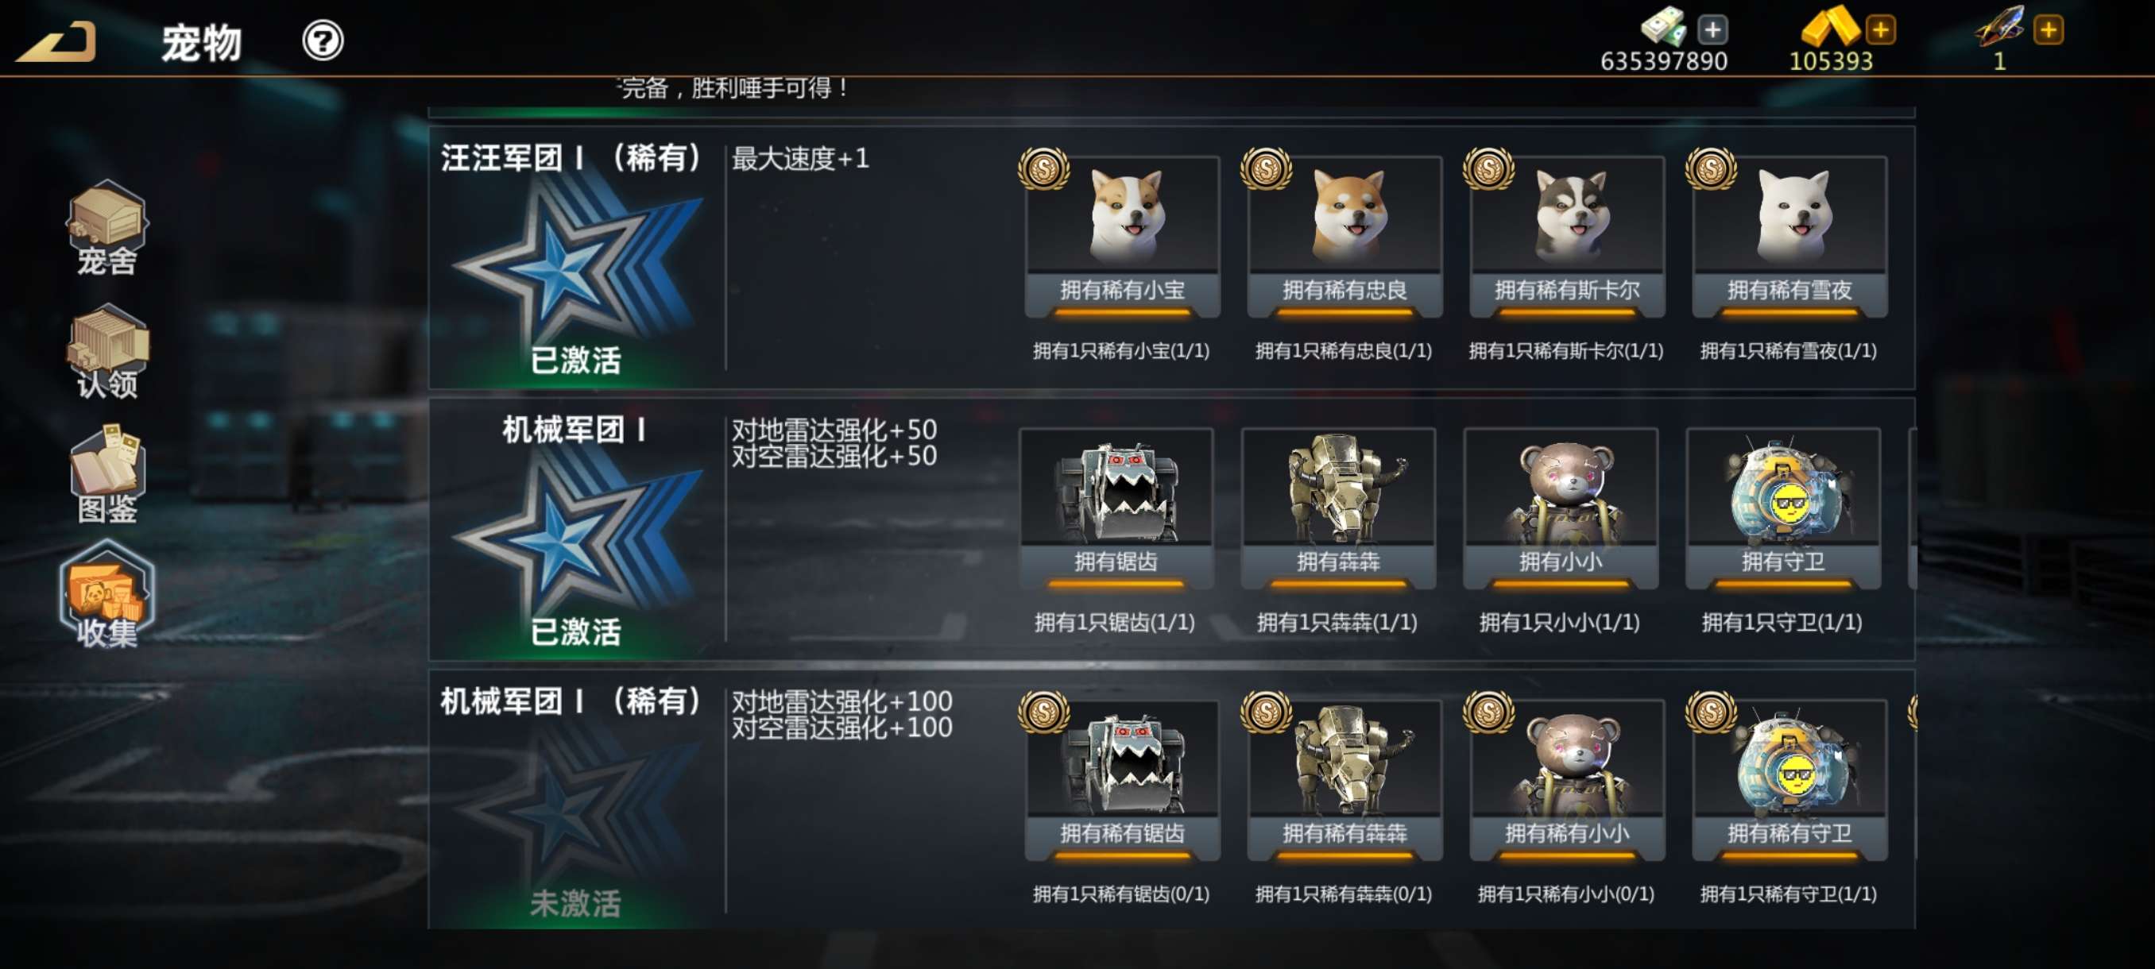Select the 拥有守卫 guard robot card
Screen dimensions: 2155x969
1783,508
